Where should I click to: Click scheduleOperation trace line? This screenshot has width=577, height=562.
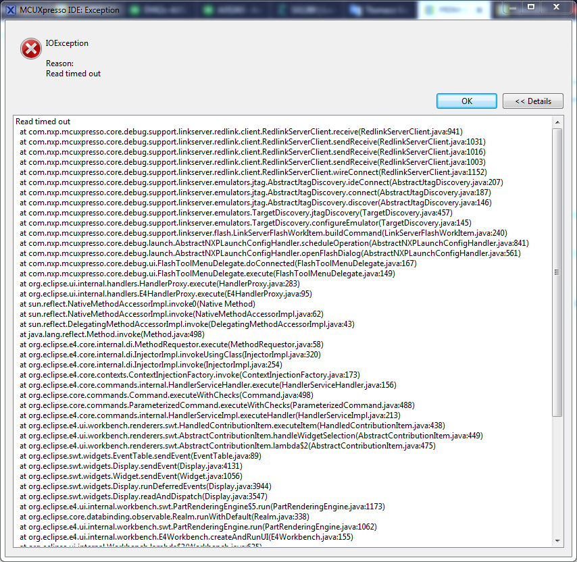(x=274, y=243)
